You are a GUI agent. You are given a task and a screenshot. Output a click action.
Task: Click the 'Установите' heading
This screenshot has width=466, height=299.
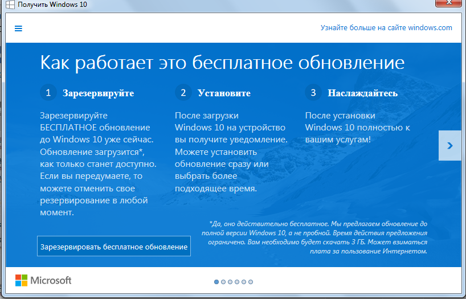224,93
